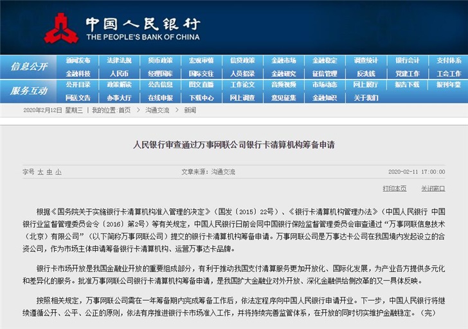The height and width of the screenshot is (329, 468).
Task: Open 党建工作 navigation link
Action: point(407,74)
